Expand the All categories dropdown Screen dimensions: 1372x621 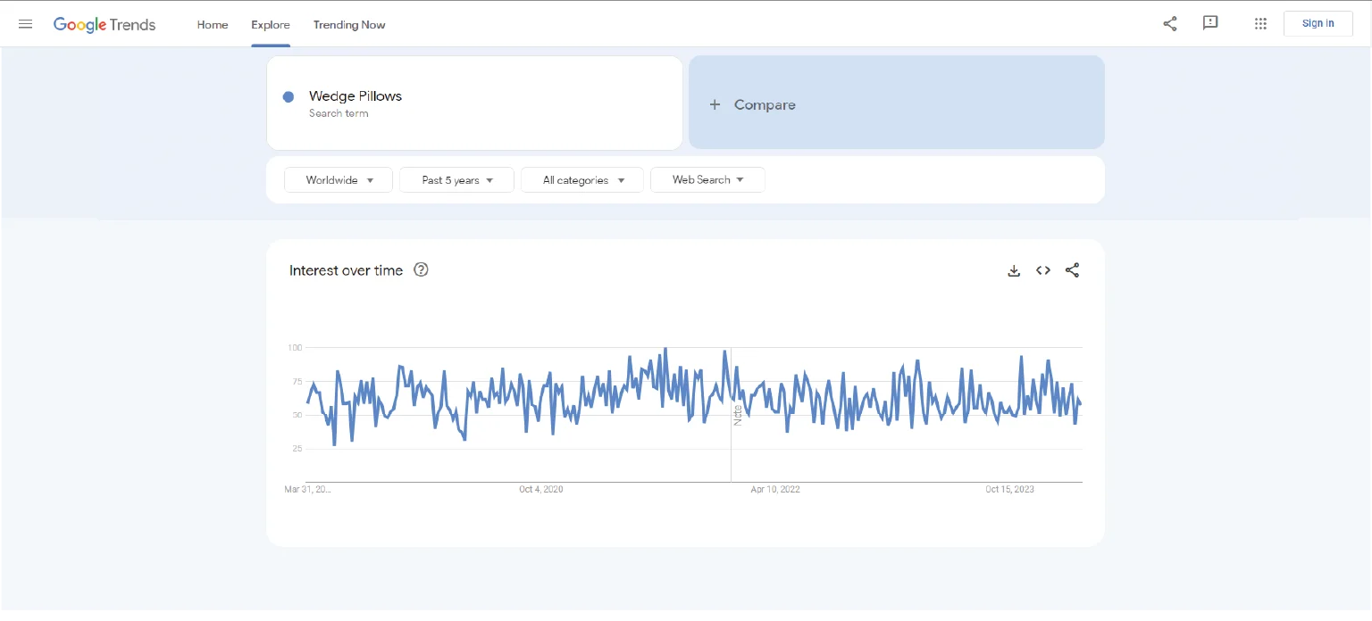[x=582, y=180]
